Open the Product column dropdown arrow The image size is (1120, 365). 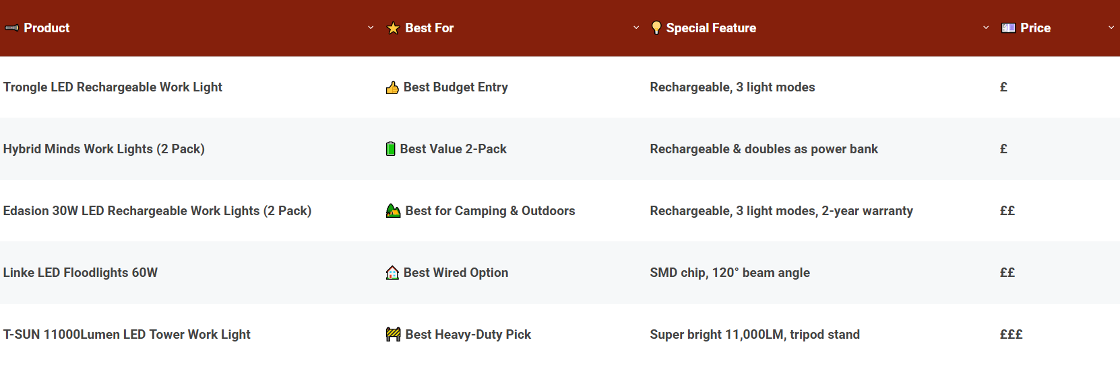tap(371, 28)
